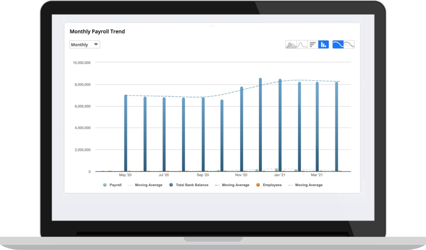Click the Sep '20 bank balance bar
Image resolution: width=426 pixels, height=250 pixels.
click(203, 135)
